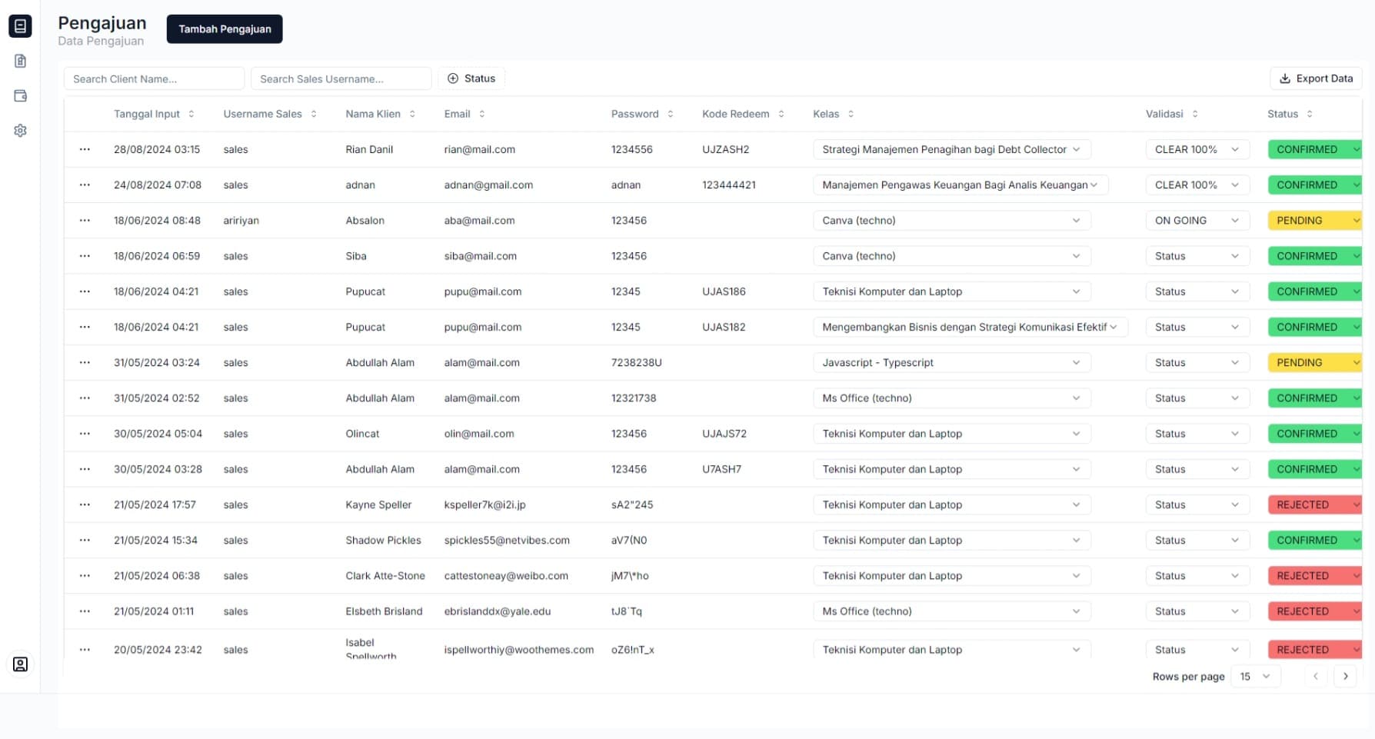Click the Tambah Pengajuan button
Screen dimensions: 1375x739
pos(225,29)
